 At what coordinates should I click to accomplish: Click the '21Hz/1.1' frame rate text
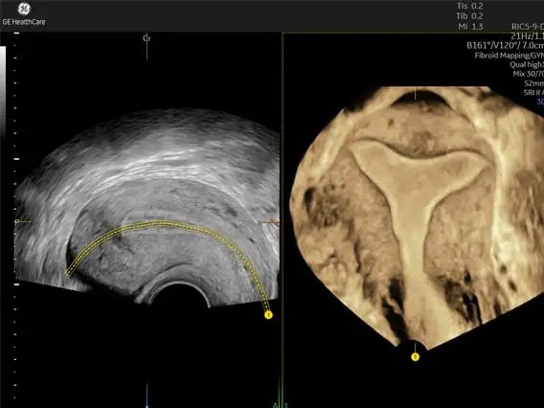point(527,35)
